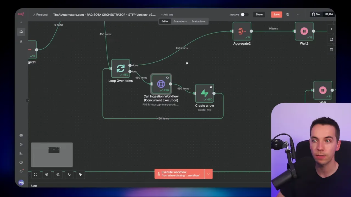
Task: Fit workflow to view
Action: 36,175
